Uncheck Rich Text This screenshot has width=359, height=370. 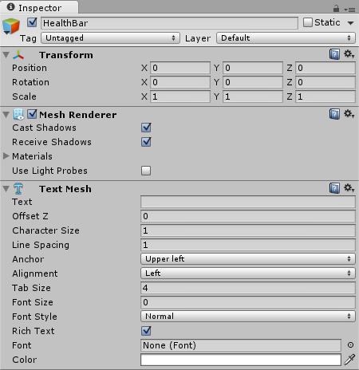146,331
